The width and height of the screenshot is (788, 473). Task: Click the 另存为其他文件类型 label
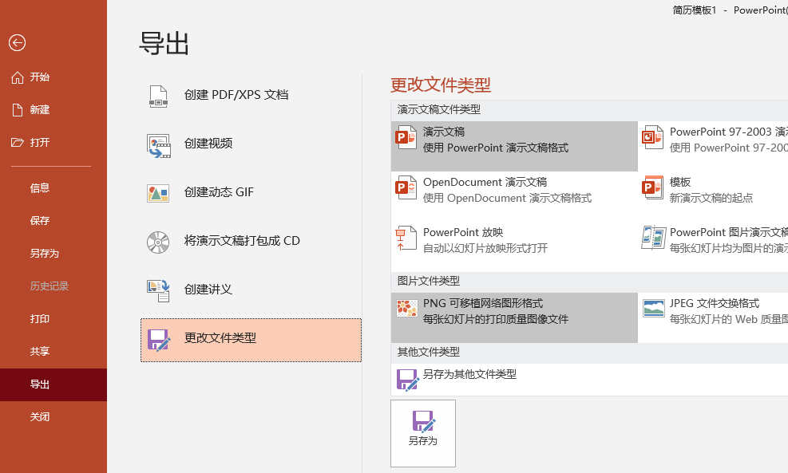coord(469,374)
